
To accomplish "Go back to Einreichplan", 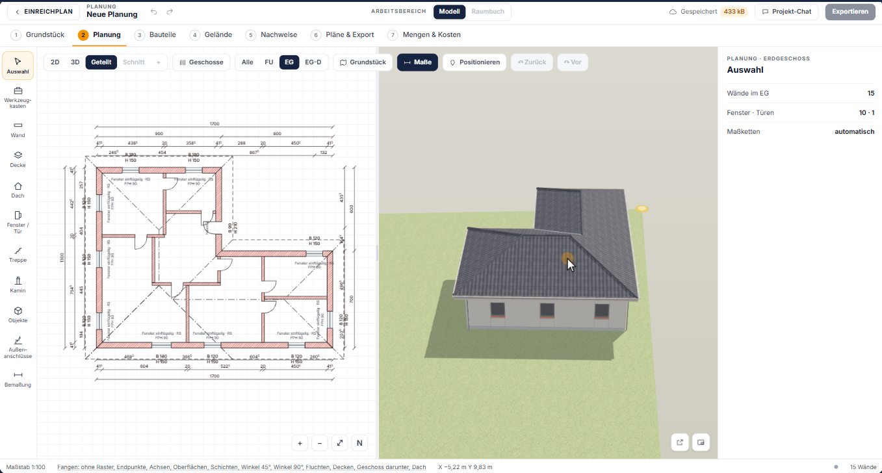I will pos(43,12).
